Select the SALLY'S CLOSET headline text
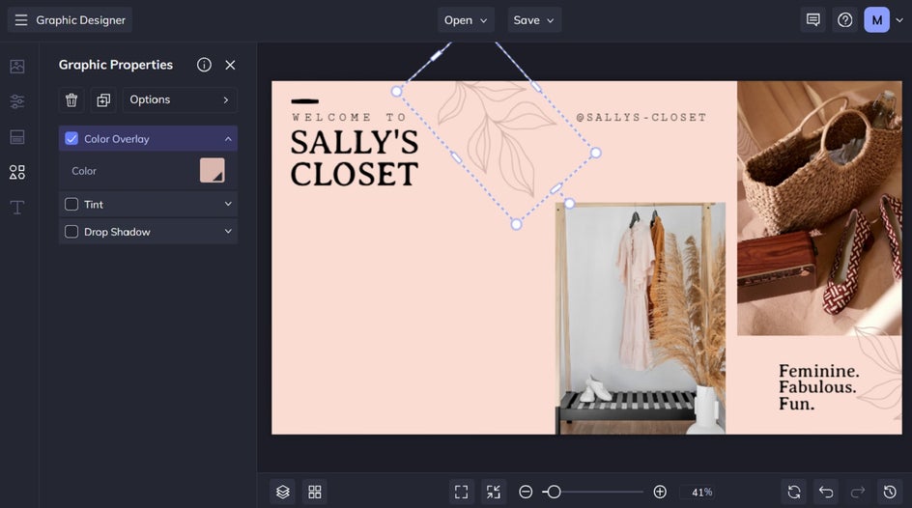This screenshot has height=508, width=912. click(x=355, y=158)
